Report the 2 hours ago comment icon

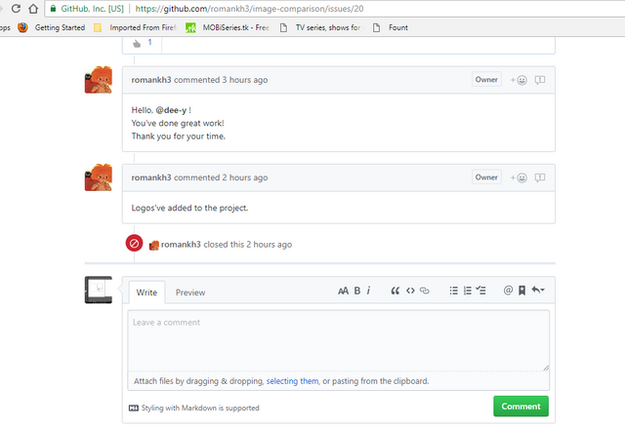click(540, 177)
